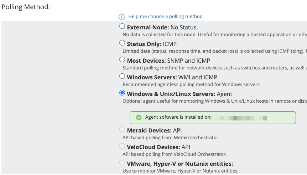
Task: Click 'Most Devices: SNMP and ICMP' label text
Action: (x=168, y=61)
